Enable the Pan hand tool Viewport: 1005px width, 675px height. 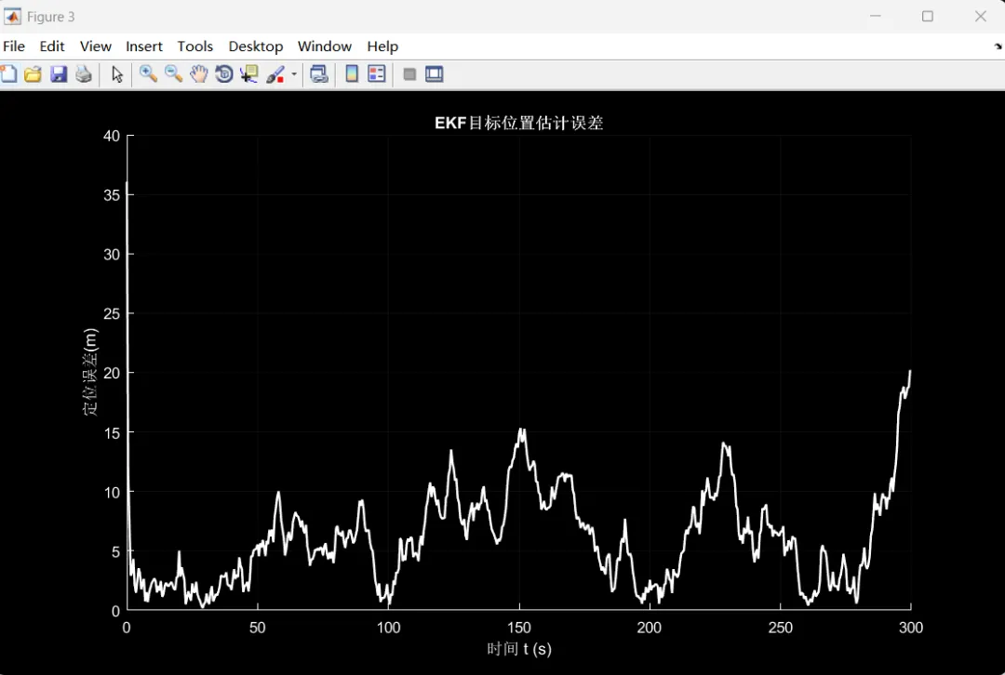tap(199, 74)
